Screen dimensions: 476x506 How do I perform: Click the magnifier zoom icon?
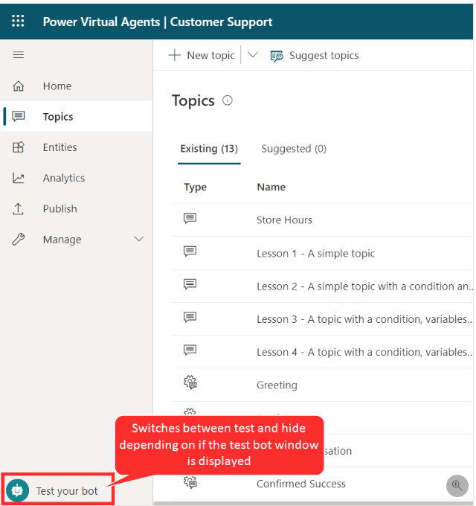click(457, 485)
